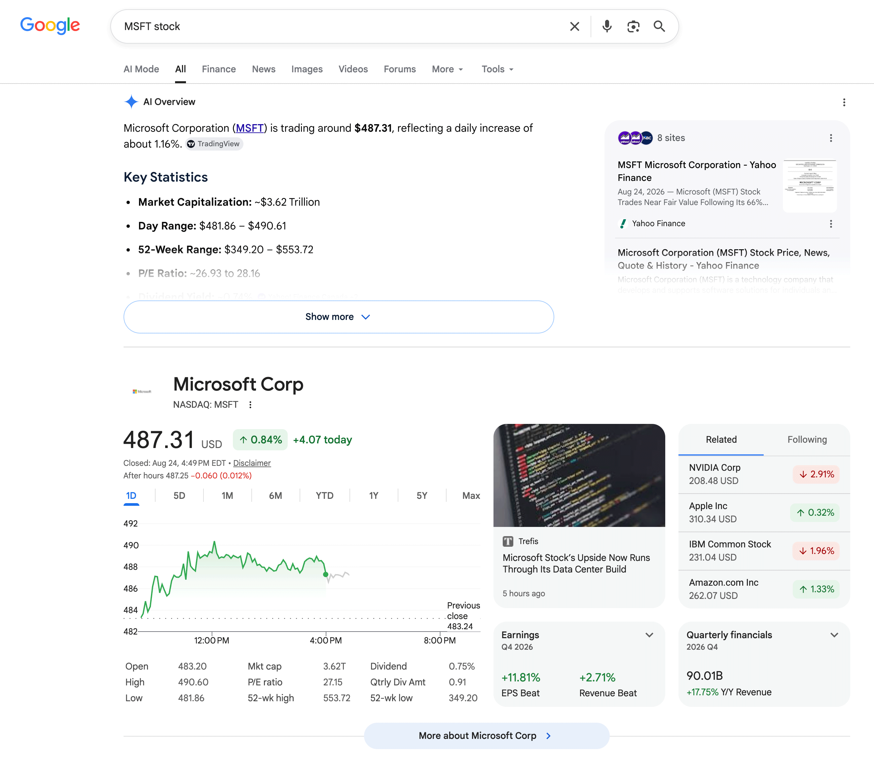Start voice search with microphone icon
The image size is (874, 760).
pos(607,26)
